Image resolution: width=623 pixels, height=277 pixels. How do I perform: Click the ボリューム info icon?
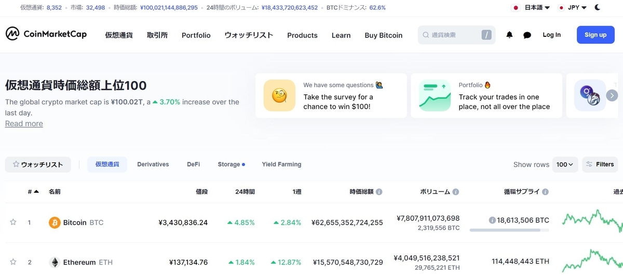(455, 192)
